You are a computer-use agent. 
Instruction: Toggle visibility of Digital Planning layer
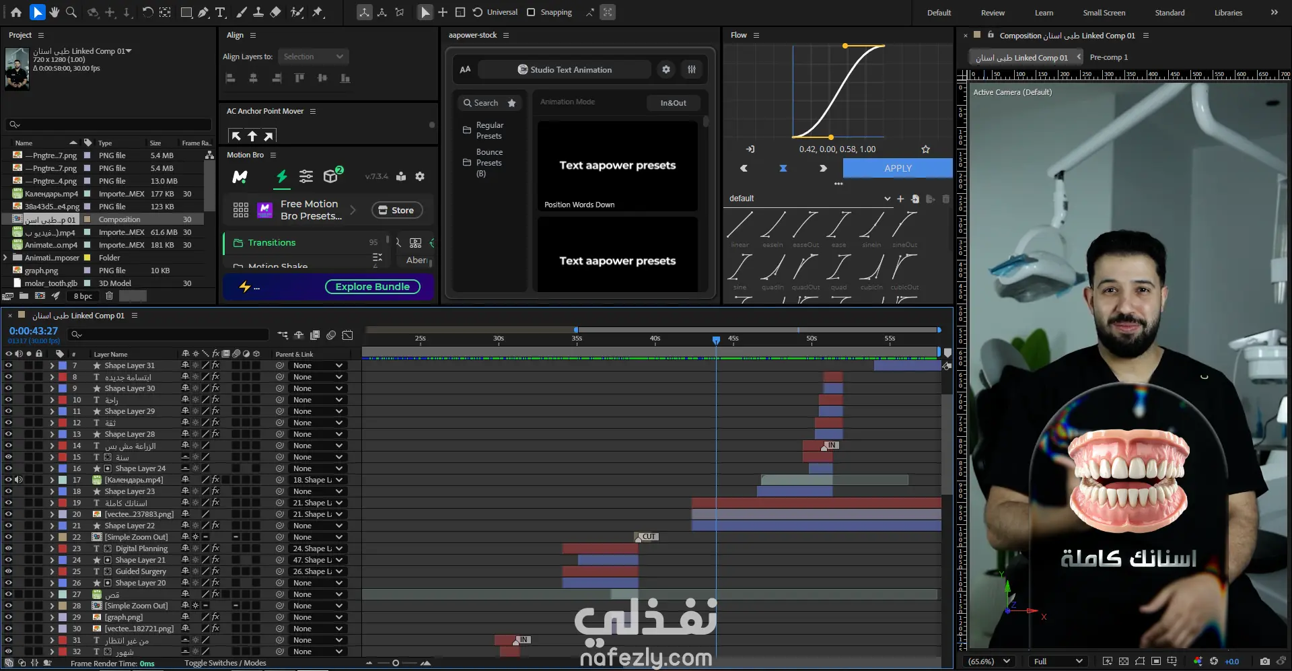pyautogui.click(x=9, y=549)
